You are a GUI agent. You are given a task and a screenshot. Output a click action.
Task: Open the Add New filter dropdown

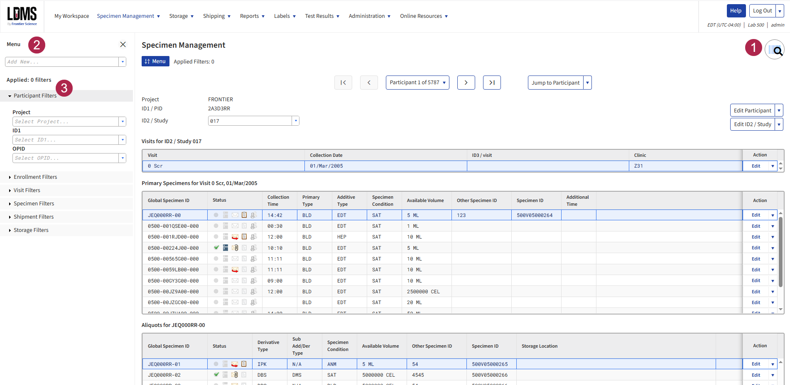point(123,62)
